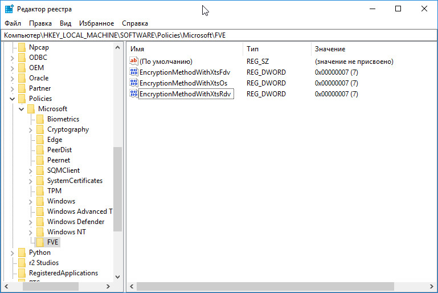
Task: Open the Справка menu
Action: (135, 23)
